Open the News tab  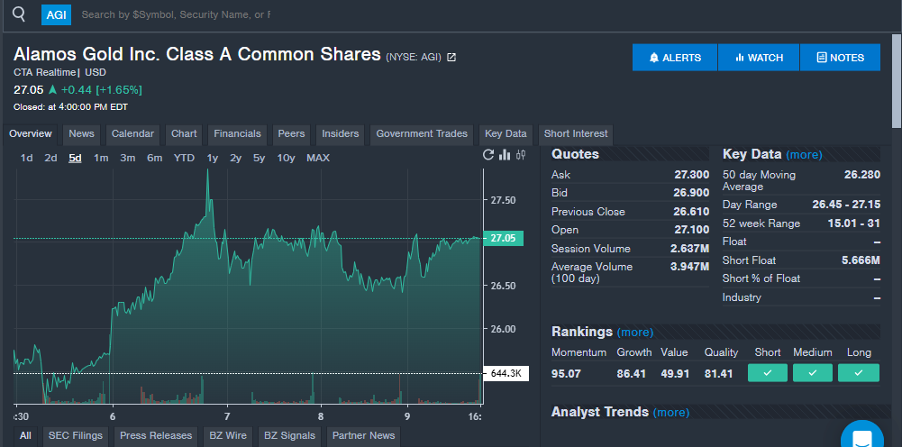[x=81, y=134]
